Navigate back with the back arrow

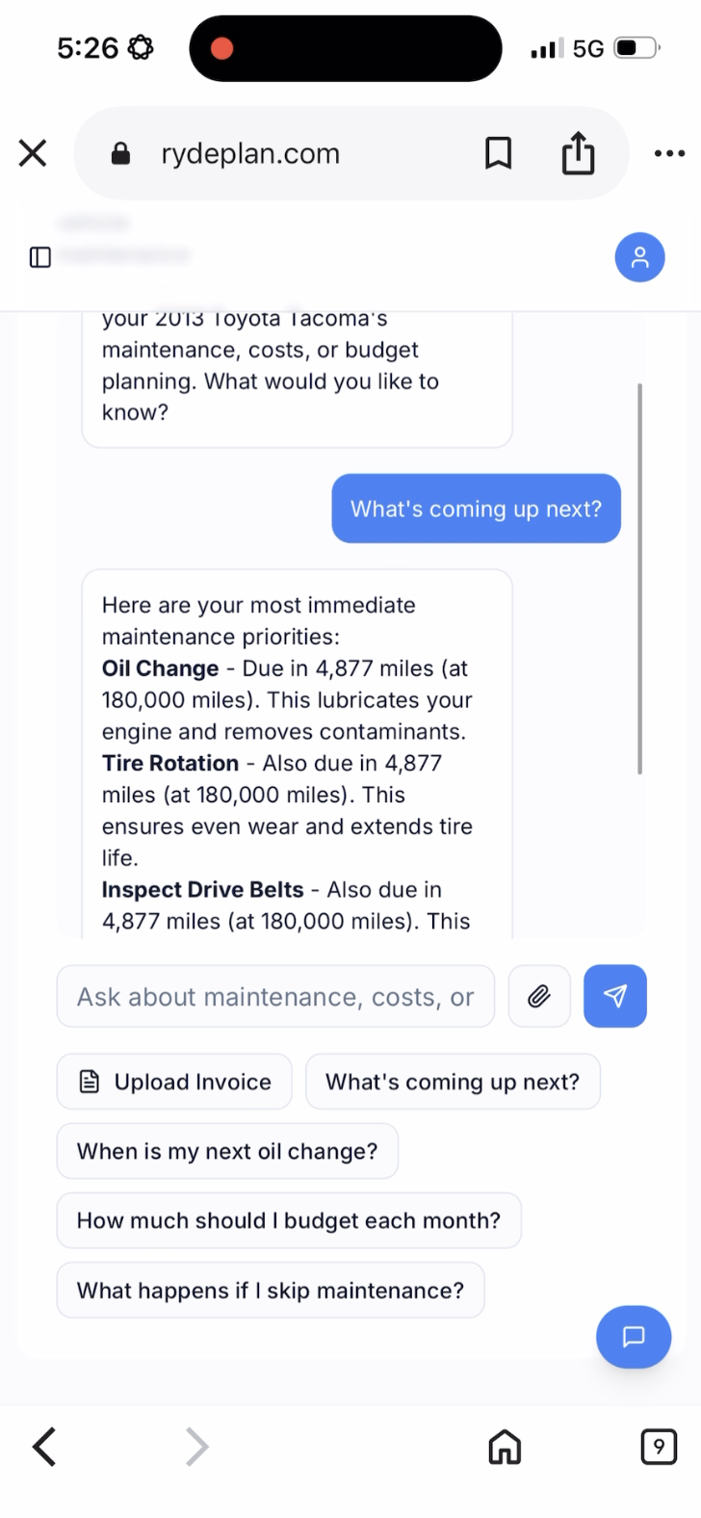42,1446
